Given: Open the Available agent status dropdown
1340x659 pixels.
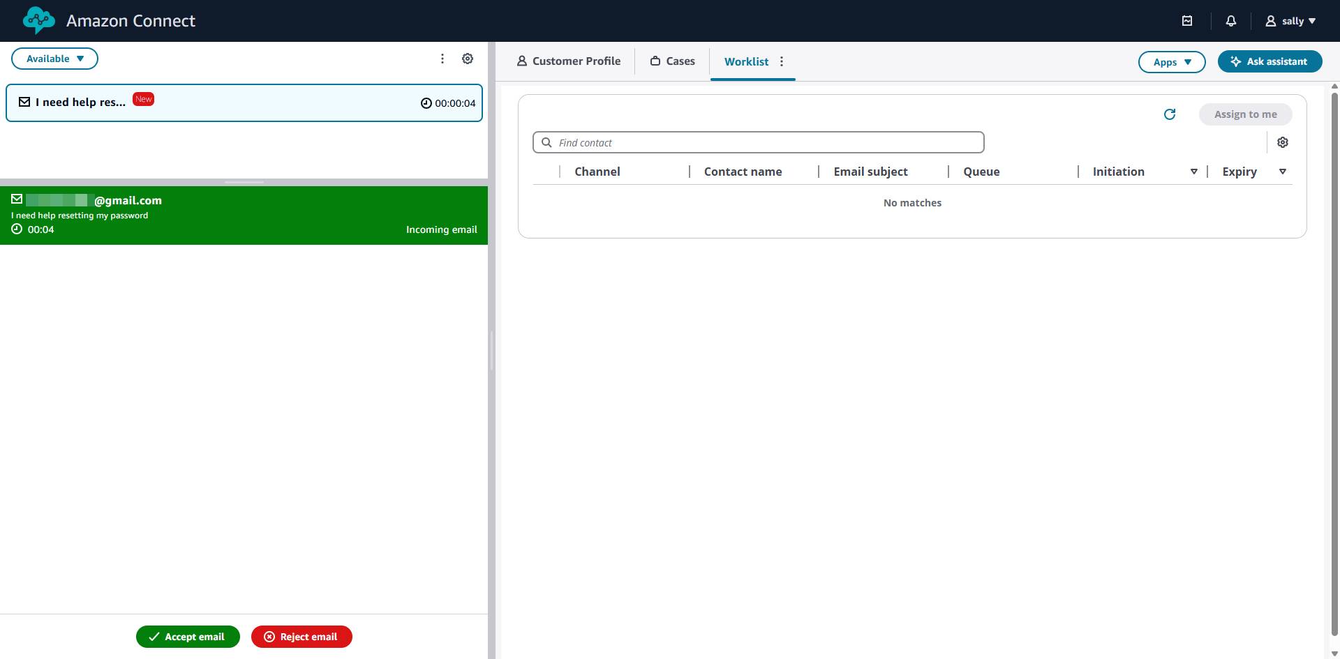Looking at the screenshot, I should 54,59.
